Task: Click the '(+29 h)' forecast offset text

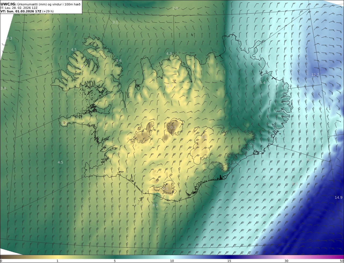Action: coord(48,11)
